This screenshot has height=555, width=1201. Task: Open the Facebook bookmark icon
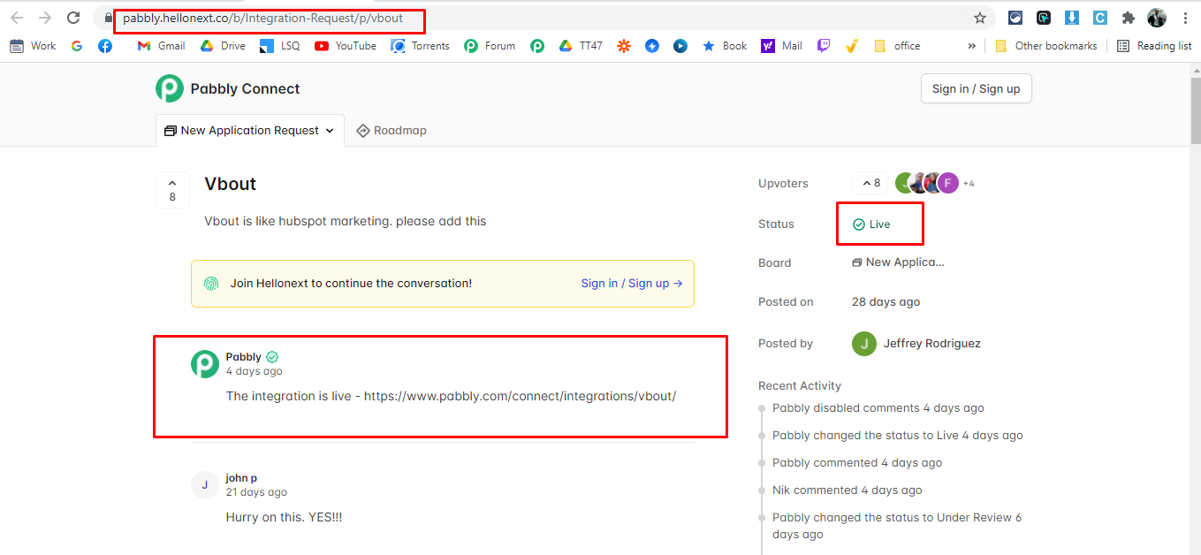(105, 46)
